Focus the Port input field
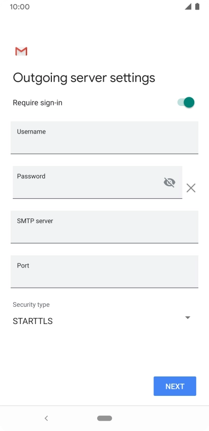Screen dimensions: 209x431 tap(105, 272)
